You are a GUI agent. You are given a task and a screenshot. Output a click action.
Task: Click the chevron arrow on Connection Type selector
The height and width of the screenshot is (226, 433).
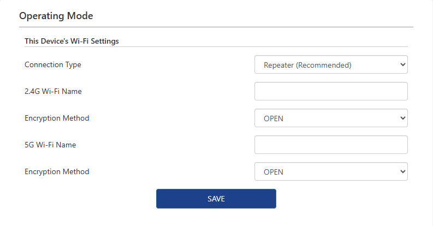click(402, 64)
